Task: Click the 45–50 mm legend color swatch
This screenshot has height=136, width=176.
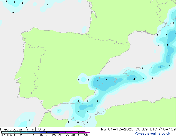Action: tap(82, 132)
